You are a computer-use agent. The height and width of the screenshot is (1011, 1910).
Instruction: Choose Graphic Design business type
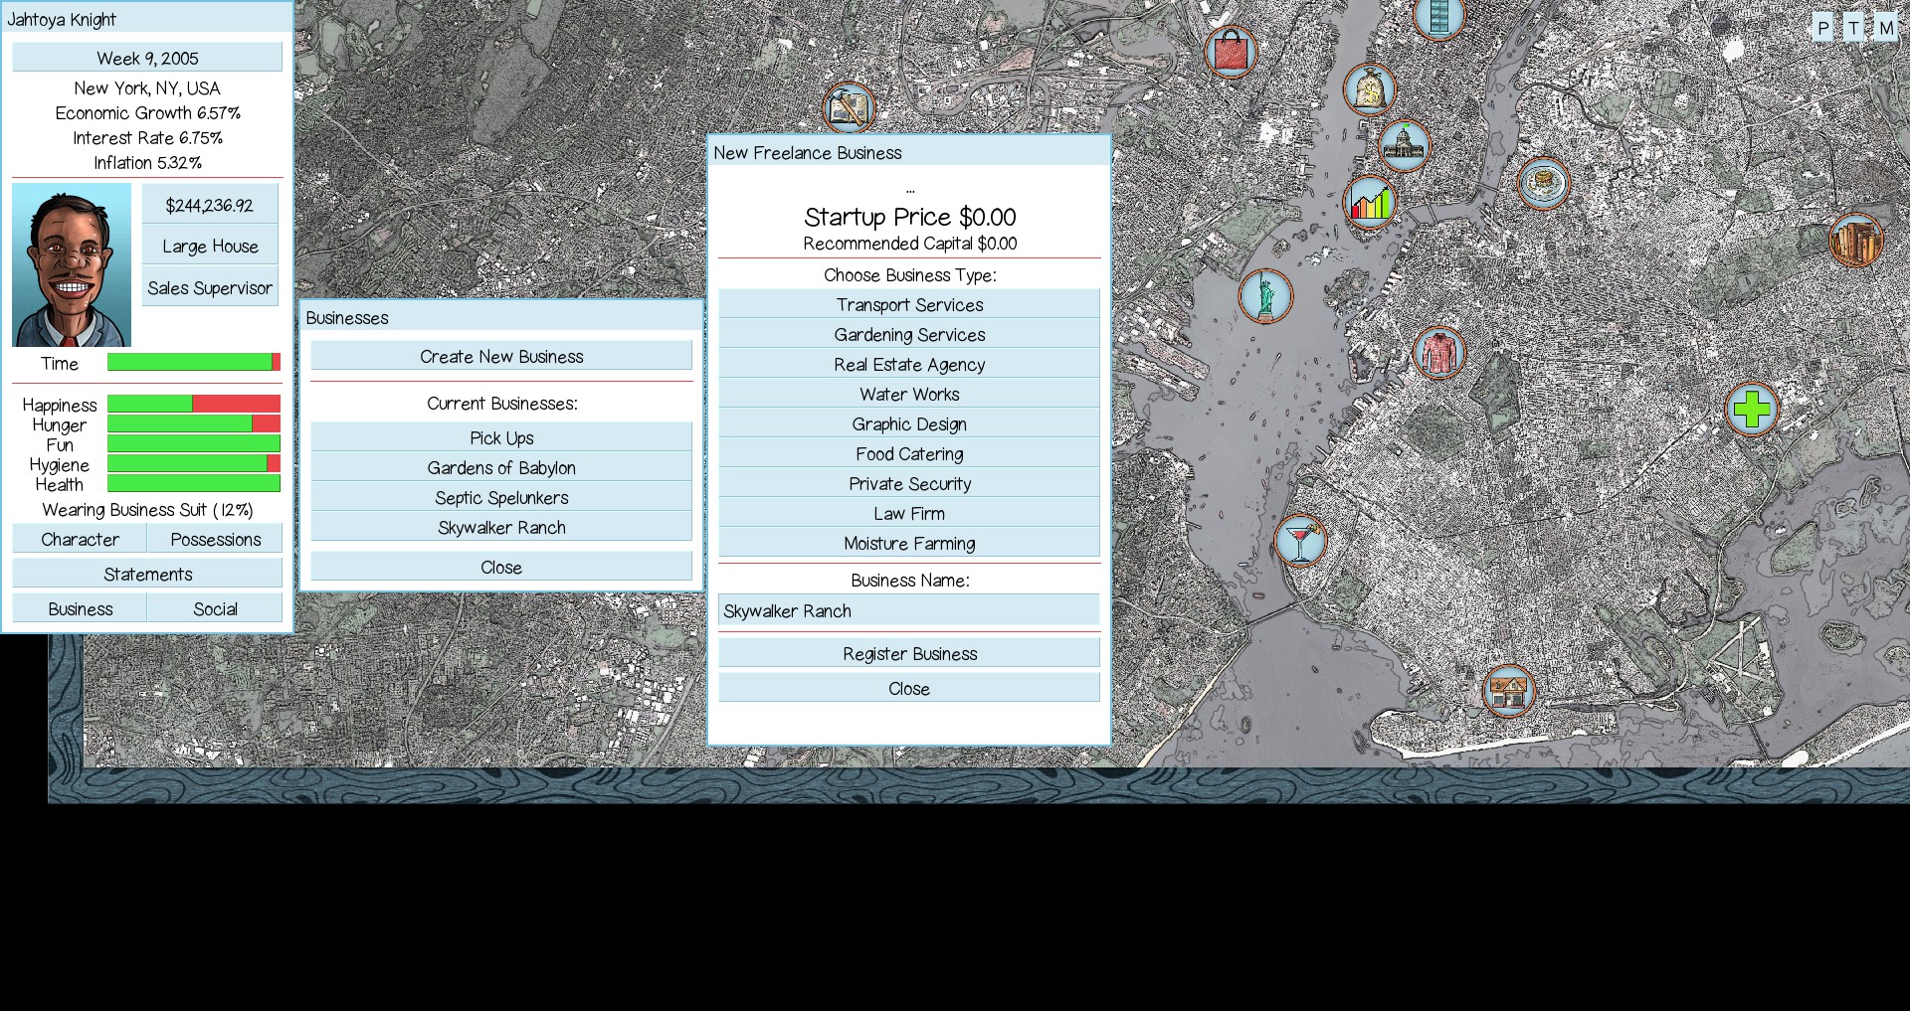point(909,423)
